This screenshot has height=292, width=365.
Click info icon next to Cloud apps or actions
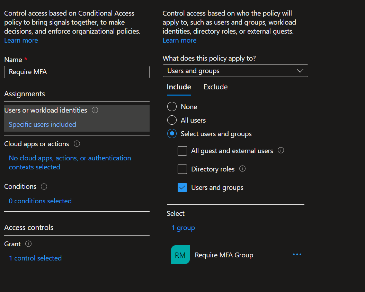(x=77, y=144)
